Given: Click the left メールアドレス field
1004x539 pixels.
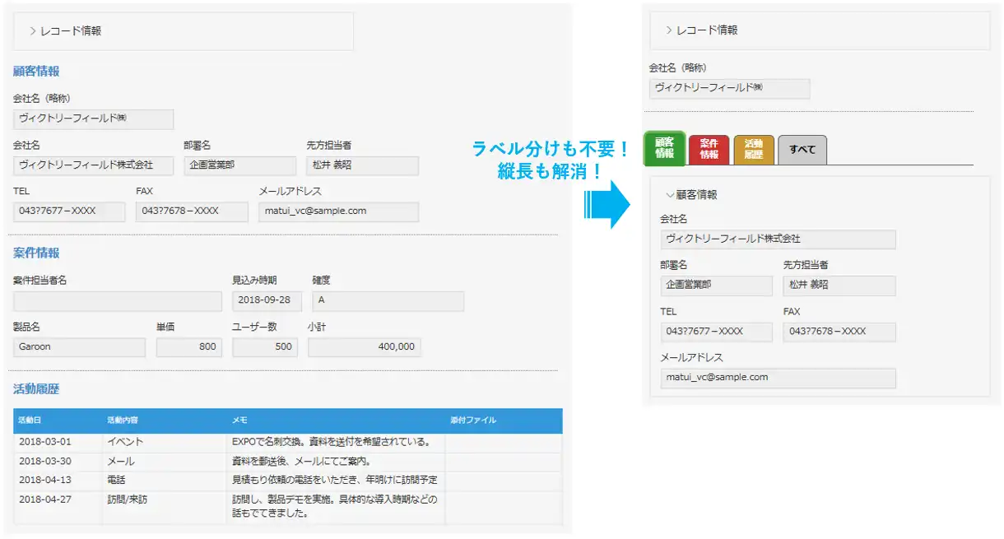Looking at the screenshot, I should tap(338, 211).
